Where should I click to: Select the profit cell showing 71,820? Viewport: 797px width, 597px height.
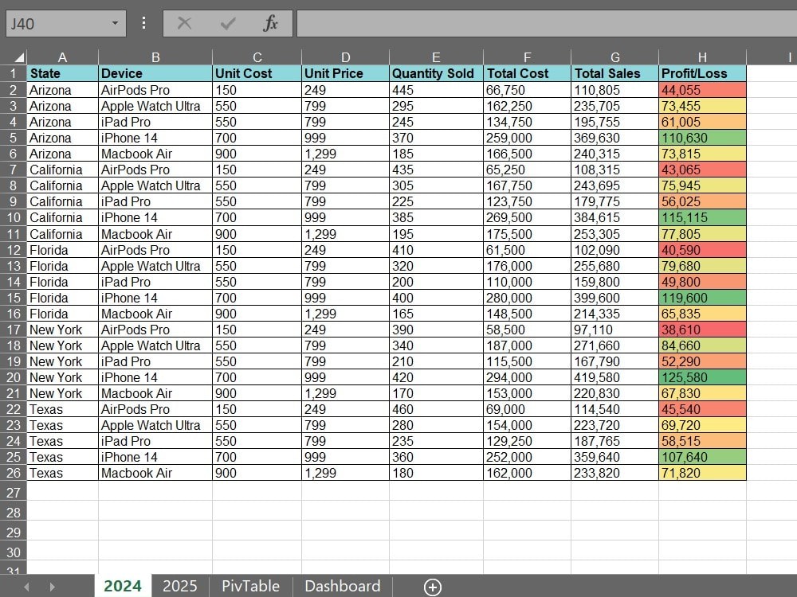point(702,473)
